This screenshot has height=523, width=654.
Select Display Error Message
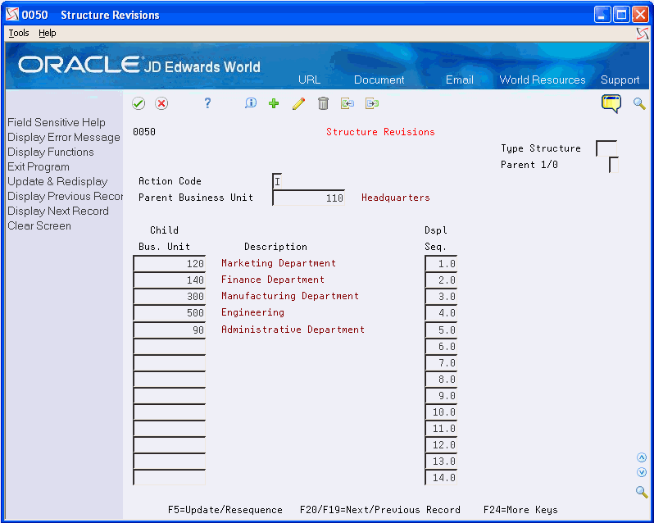point(64,137)
